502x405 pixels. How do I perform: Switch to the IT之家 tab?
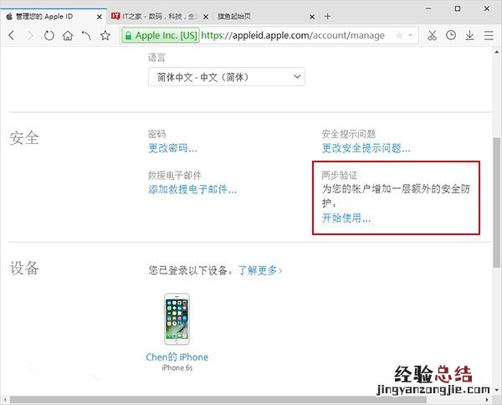pos(160,17)
